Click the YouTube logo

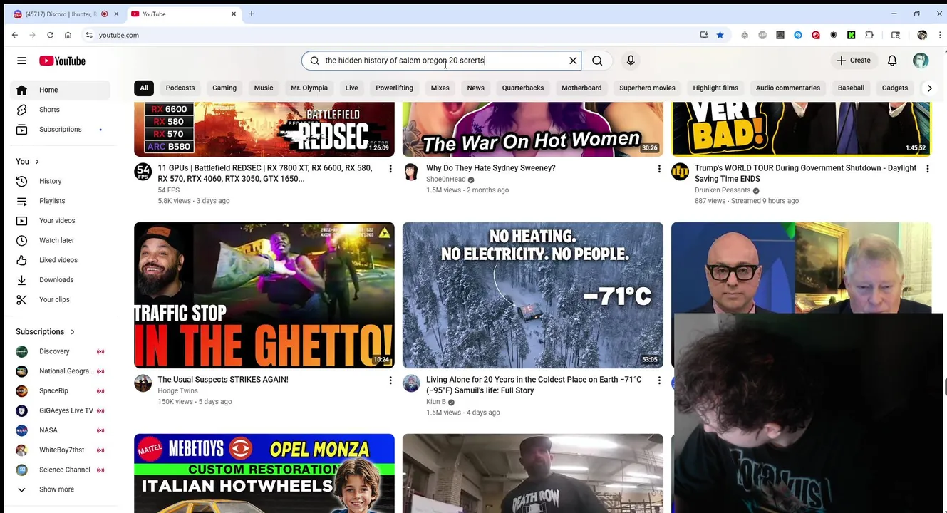click(62, 61)
